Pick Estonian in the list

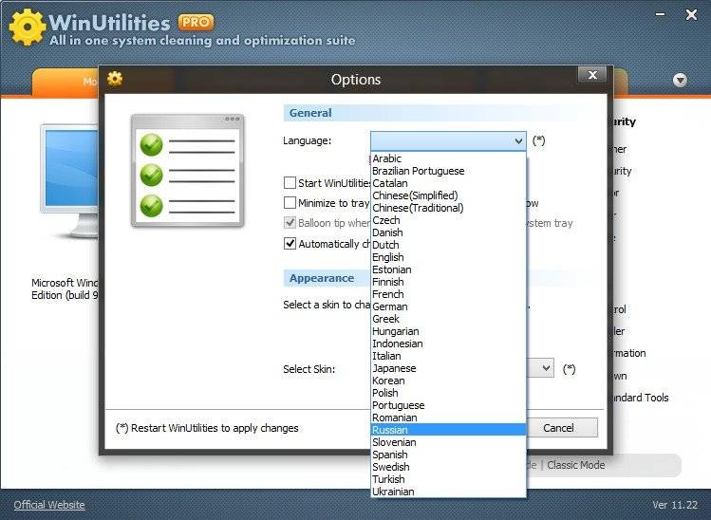coord(448,269)
